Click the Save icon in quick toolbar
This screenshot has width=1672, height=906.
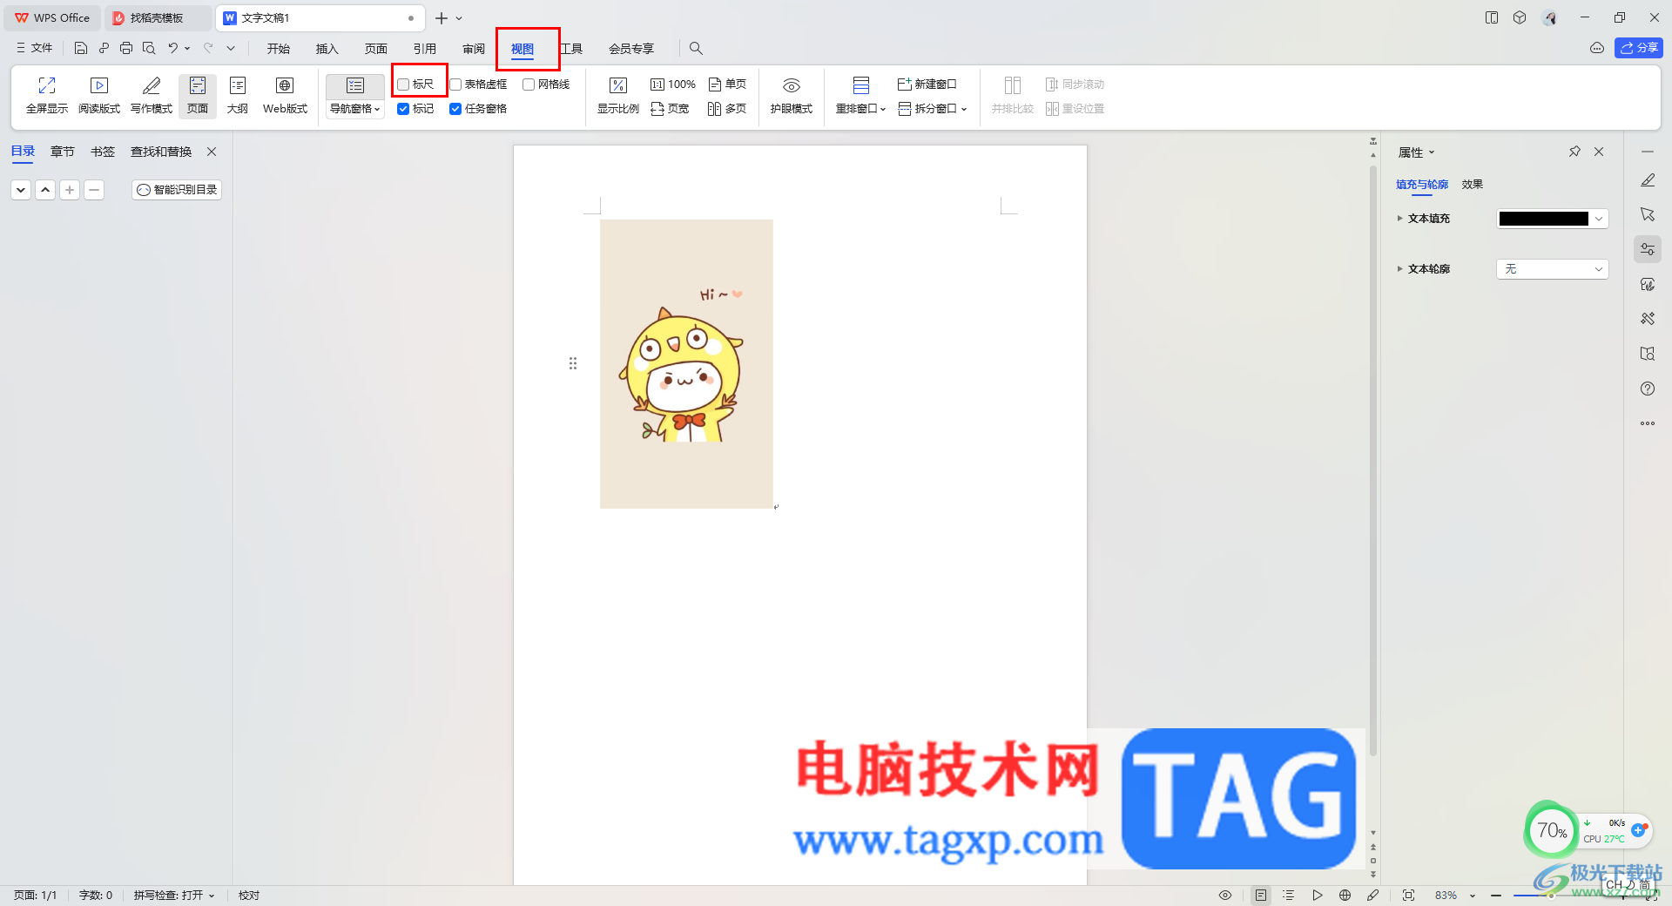[x=81, y=49]
